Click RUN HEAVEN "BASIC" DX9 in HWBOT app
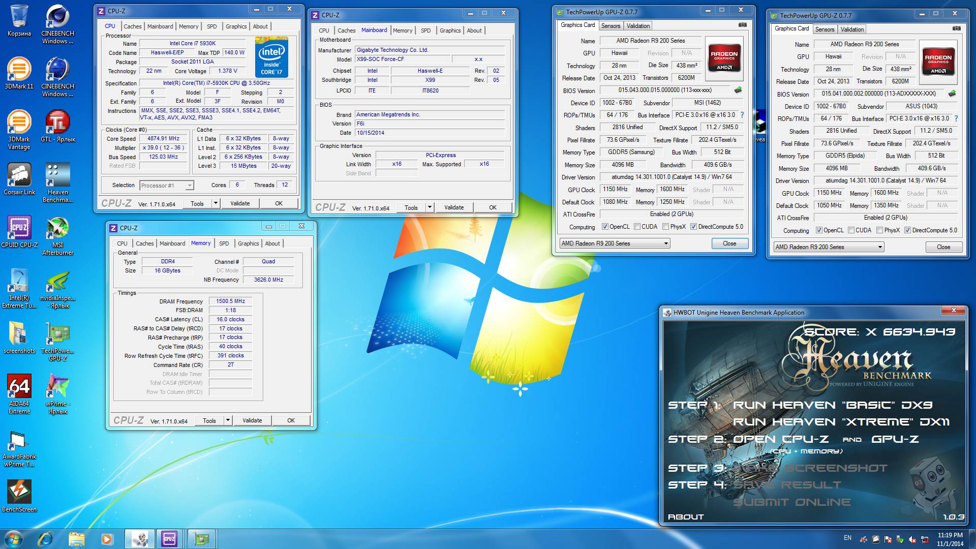The height and width of the screenshot is (549, 976). pyautogui.click(x=832, y=405)
